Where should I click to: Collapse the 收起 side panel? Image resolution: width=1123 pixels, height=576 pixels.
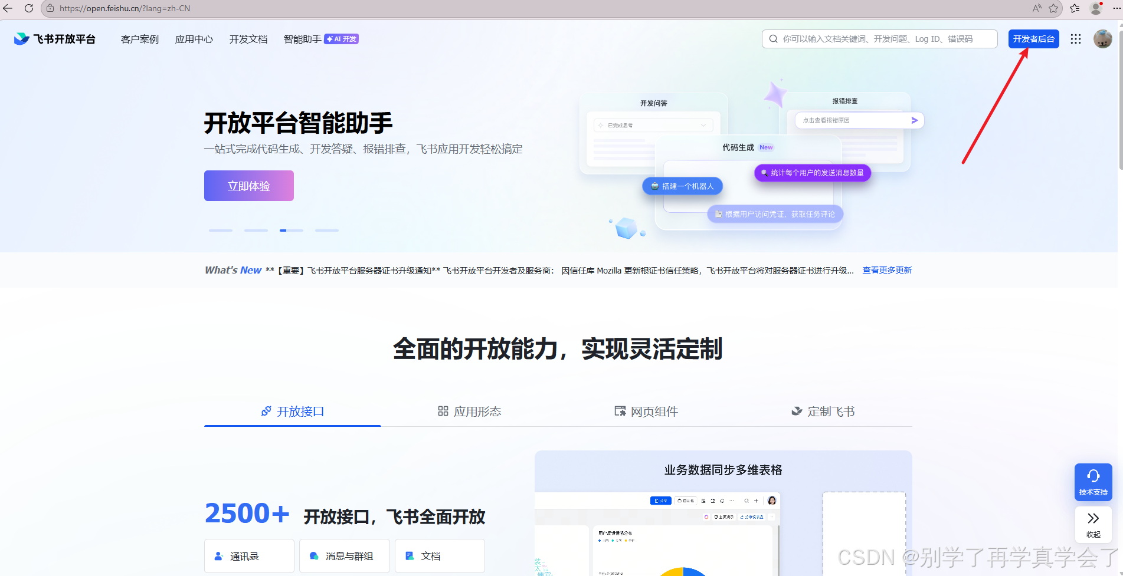pos(1093,524)
